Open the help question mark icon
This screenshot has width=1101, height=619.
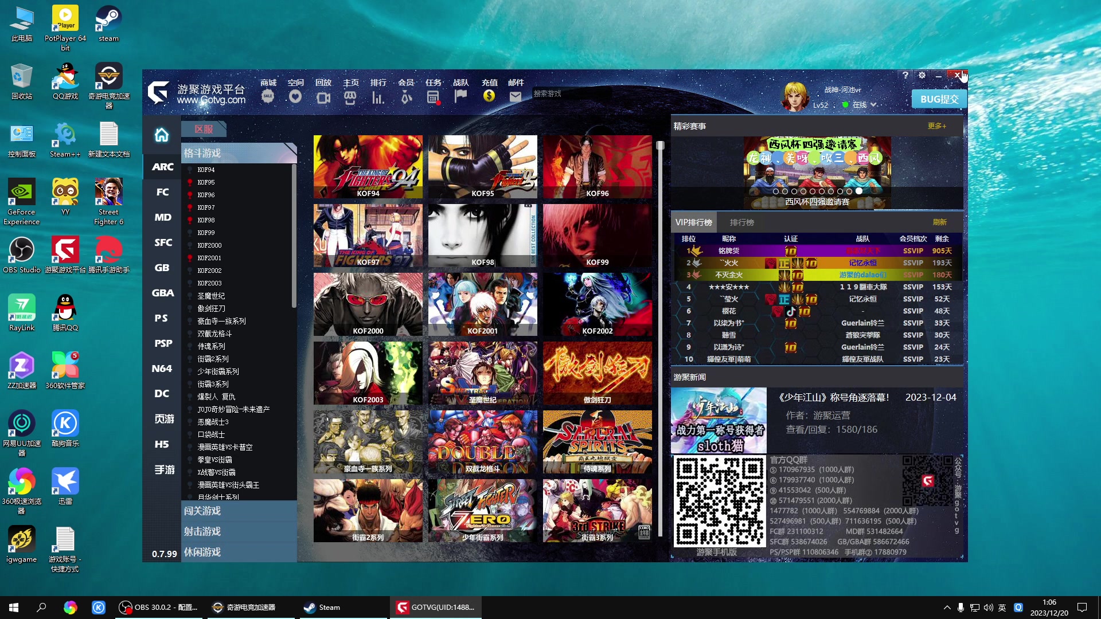click(x=905, y=75)
